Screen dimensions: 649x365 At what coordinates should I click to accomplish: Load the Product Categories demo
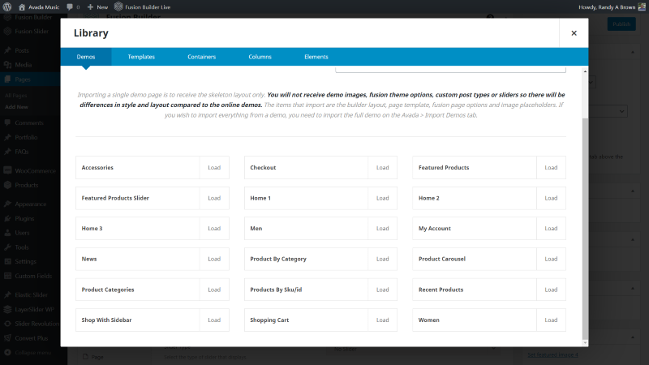pos(214,290)
